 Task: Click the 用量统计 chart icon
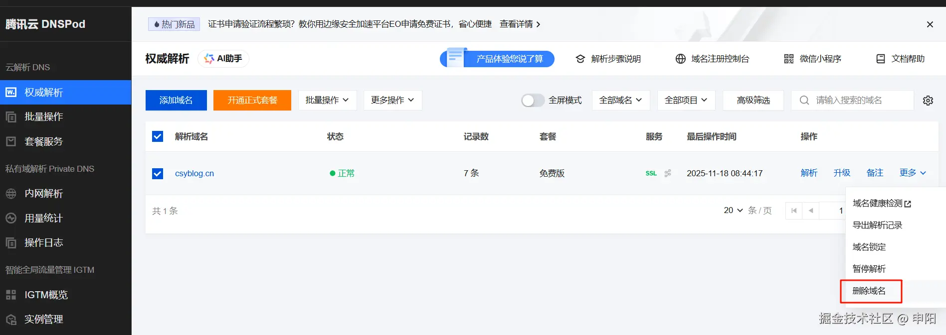[11, 218]
